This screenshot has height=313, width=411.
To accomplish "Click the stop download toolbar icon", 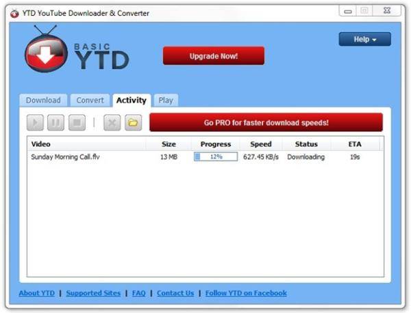I will [77, 122].
